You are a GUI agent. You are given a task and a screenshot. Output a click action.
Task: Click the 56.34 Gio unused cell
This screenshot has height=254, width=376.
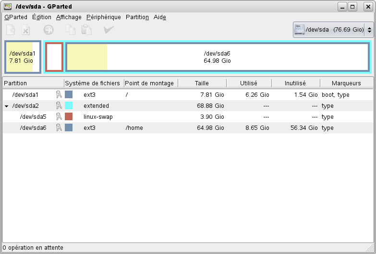click(x=304, y=128)
